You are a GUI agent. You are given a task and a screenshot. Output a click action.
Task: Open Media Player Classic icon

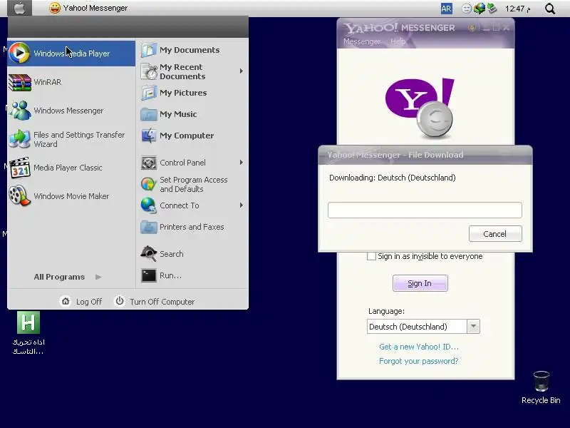(20, 168)
